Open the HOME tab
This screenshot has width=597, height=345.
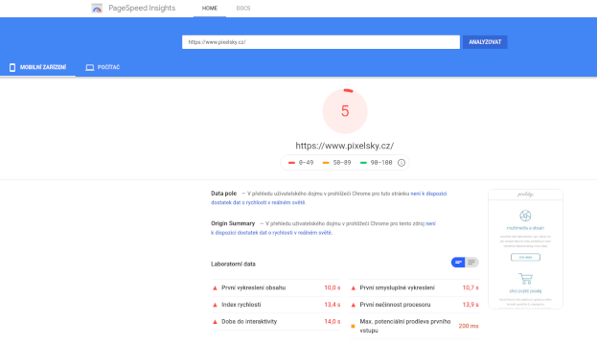point(210,9)
